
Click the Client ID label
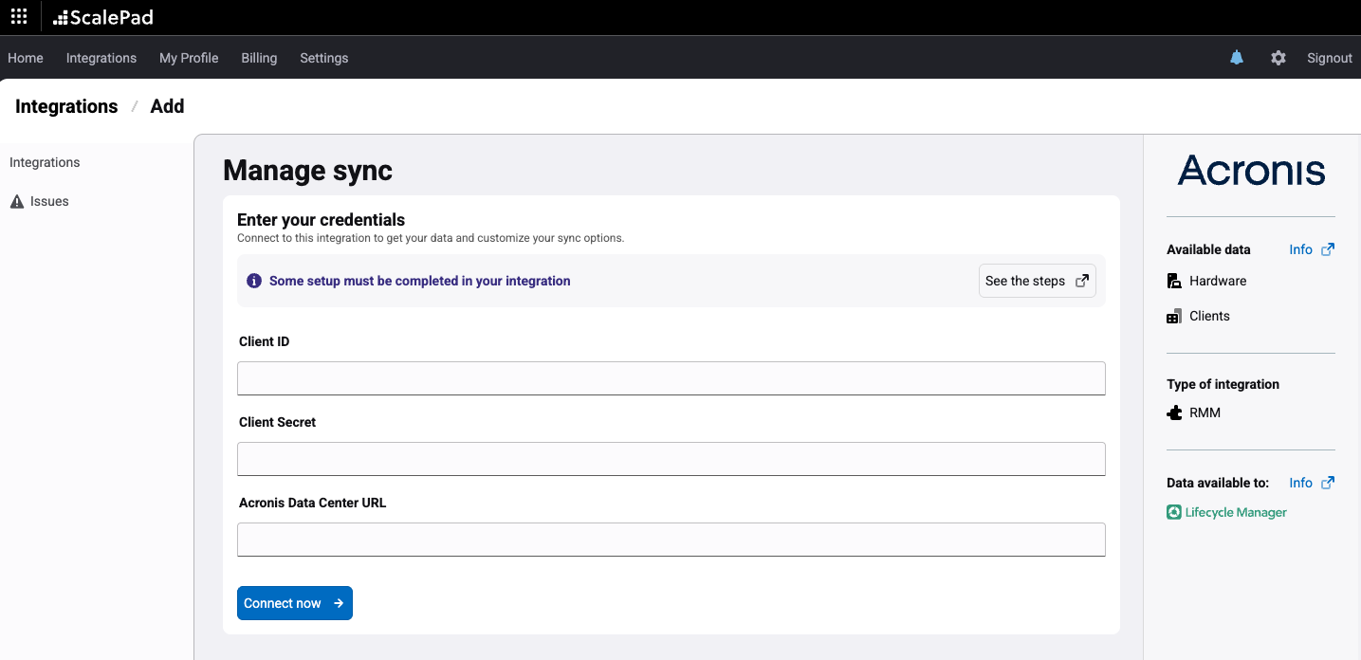click(x=264, y=341)
